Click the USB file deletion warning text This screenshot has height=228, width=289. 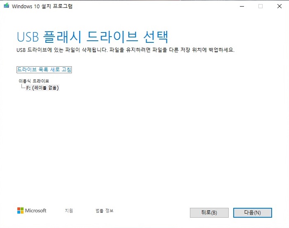126,50
